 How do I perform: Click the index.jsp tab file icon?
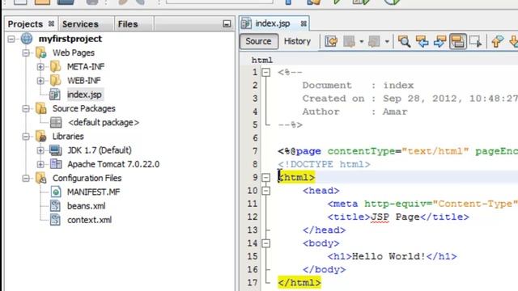[x=246, y=23]
